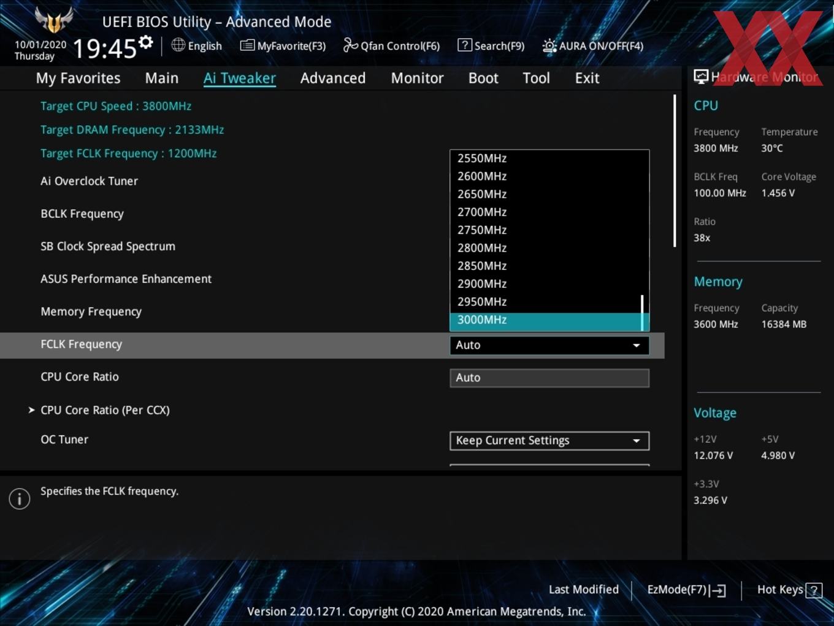Click the 19:45 clock display
This screenshot has height=626, width=834.
(x=104, y=48)
